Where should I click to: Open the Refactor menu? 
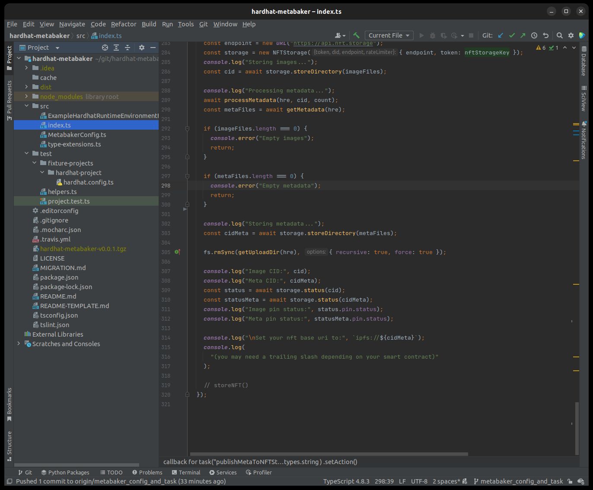[x=124, y=24]
